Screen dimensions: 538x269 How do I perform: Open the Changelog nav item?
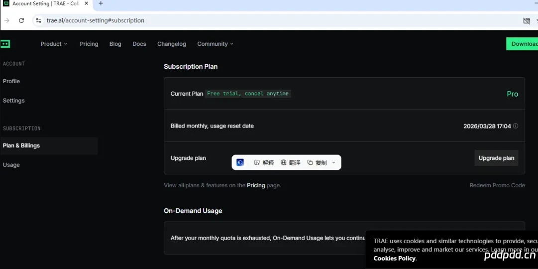point(172,44)
